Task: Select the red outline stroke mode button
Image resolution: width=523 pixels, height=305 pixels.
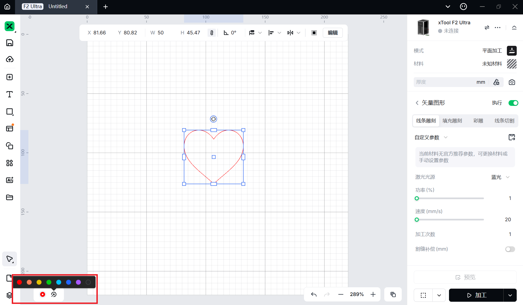Action: pyautogui.click(x=43, y=294)
